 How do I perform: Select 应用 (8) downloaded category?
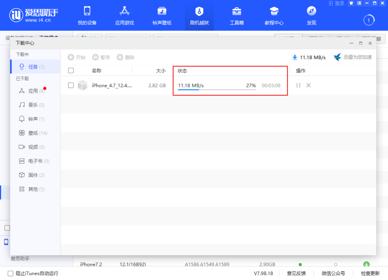[36, 91]
